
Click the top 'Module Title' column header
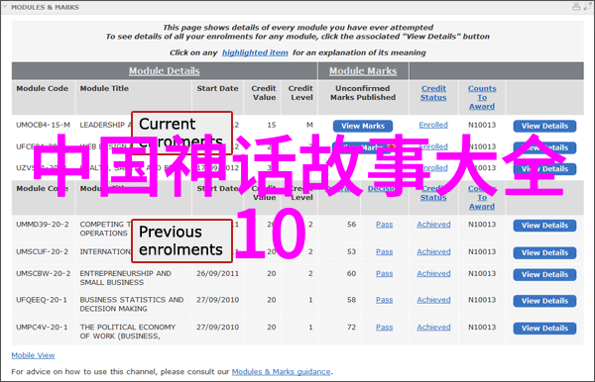104,88
